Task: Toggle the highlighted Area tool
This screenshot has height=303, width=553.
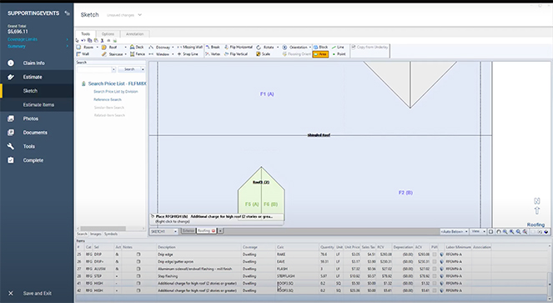Action: (x=320, y=54)
